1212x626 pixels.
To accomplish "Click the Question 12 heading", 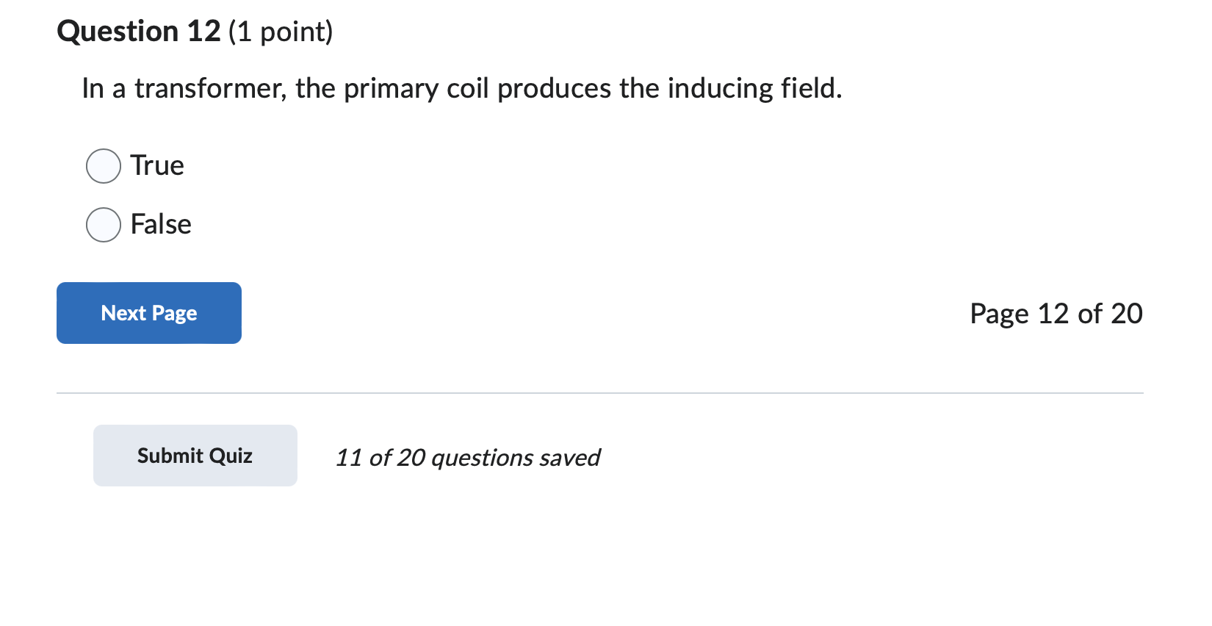I will [138, 31].
